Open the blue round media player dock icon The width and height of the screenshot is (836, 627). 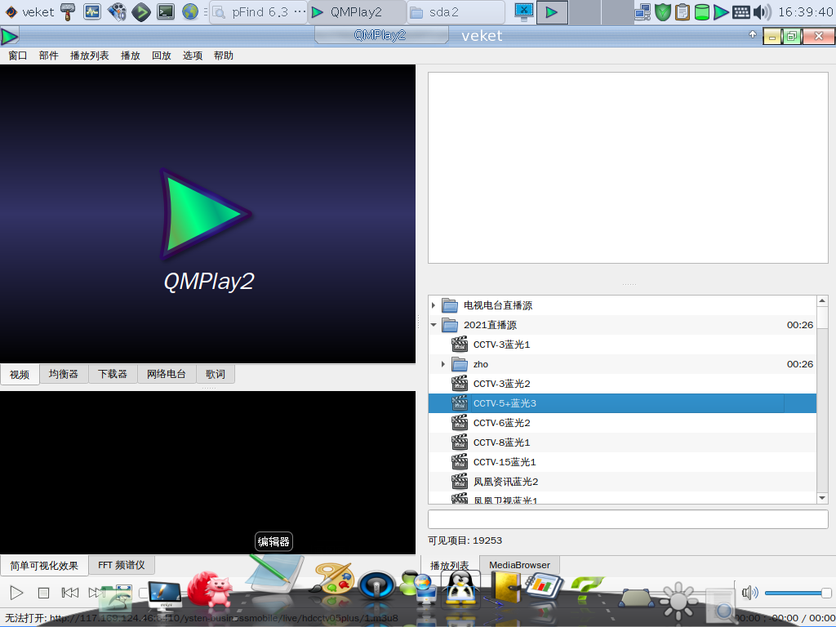376,585
